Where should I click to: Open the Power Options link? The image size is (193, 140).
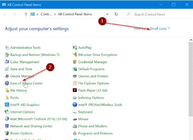[x=21, y=133]
